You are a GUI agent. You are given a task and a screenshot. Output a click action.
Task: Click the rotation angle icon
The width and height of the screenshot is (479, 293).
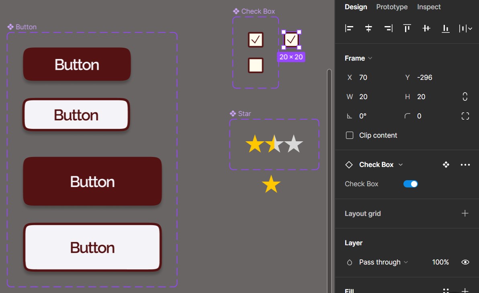coord(350,116)
